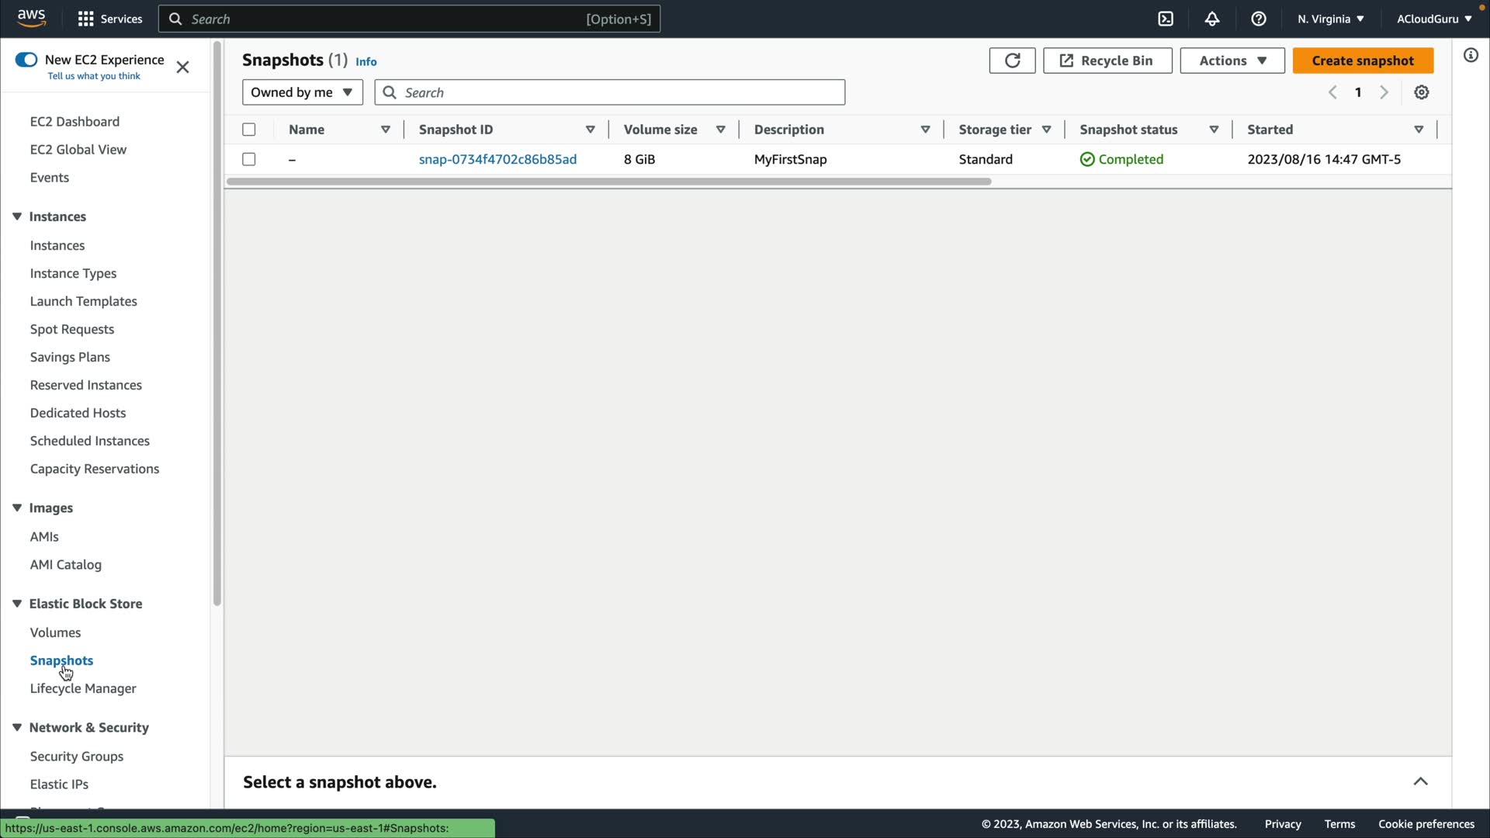
Task: Open snapshot snap-0734f4702c86b85ad link
Action: click(x=497, y=159)
